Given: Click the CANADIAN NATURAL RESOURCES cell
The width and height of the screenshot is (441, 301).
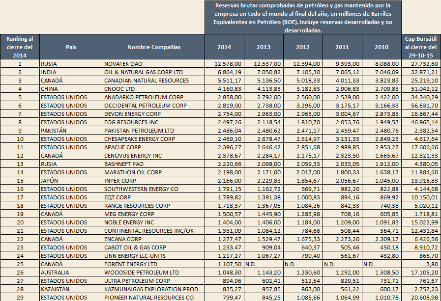Looking at the screenshot, I should pyautogui.click(x=154, y=81).
